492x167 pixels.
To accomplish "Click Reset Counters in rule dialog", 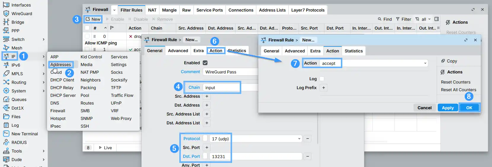I will click(x=456, y=82).
